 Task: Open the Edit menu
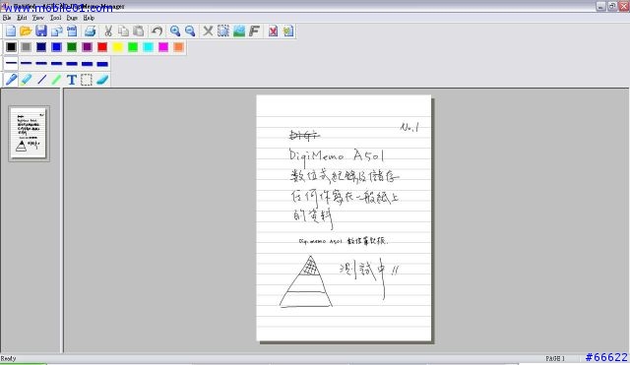(x=22, y=18)
